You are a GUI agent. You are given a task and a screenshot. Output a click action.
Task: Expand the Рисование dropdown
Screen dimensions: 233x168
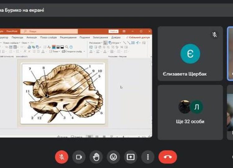pyautogui.click(x=96, y=43)
